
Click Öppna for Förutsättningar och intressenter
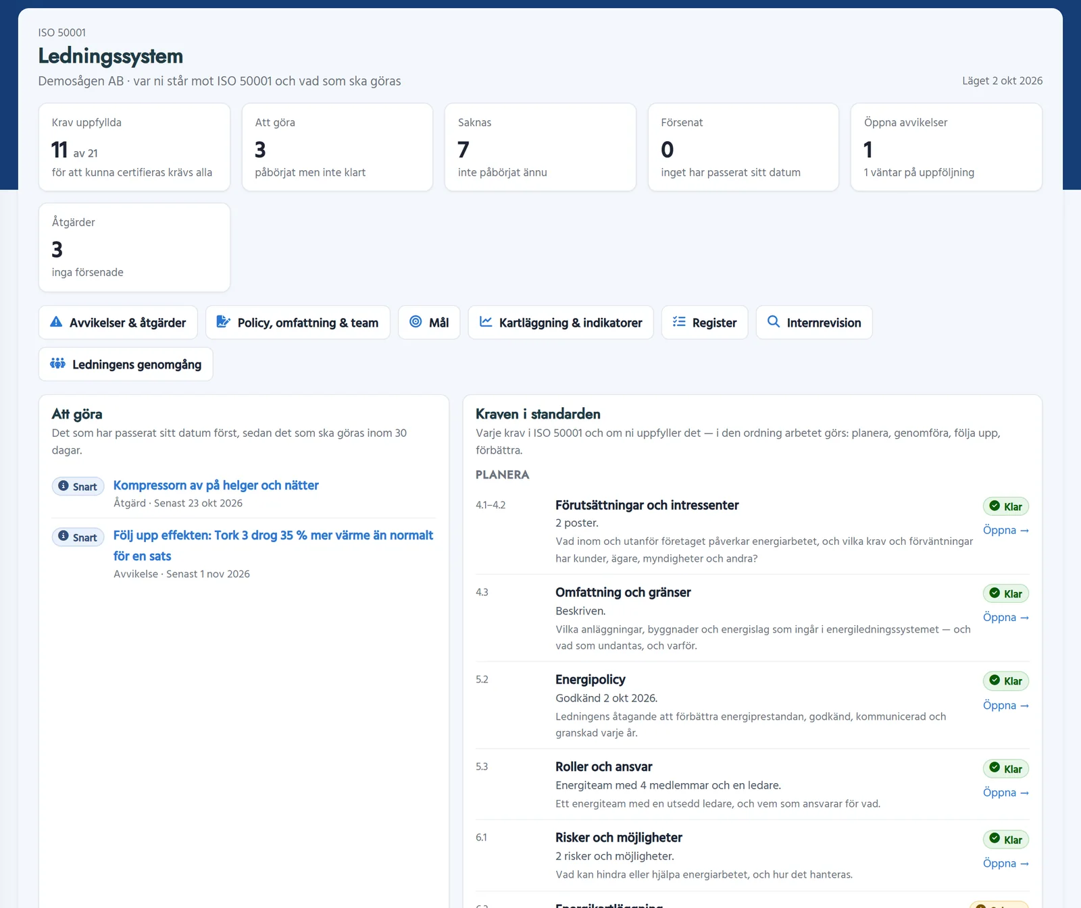pyautogui.click(x=1006, y=531)
